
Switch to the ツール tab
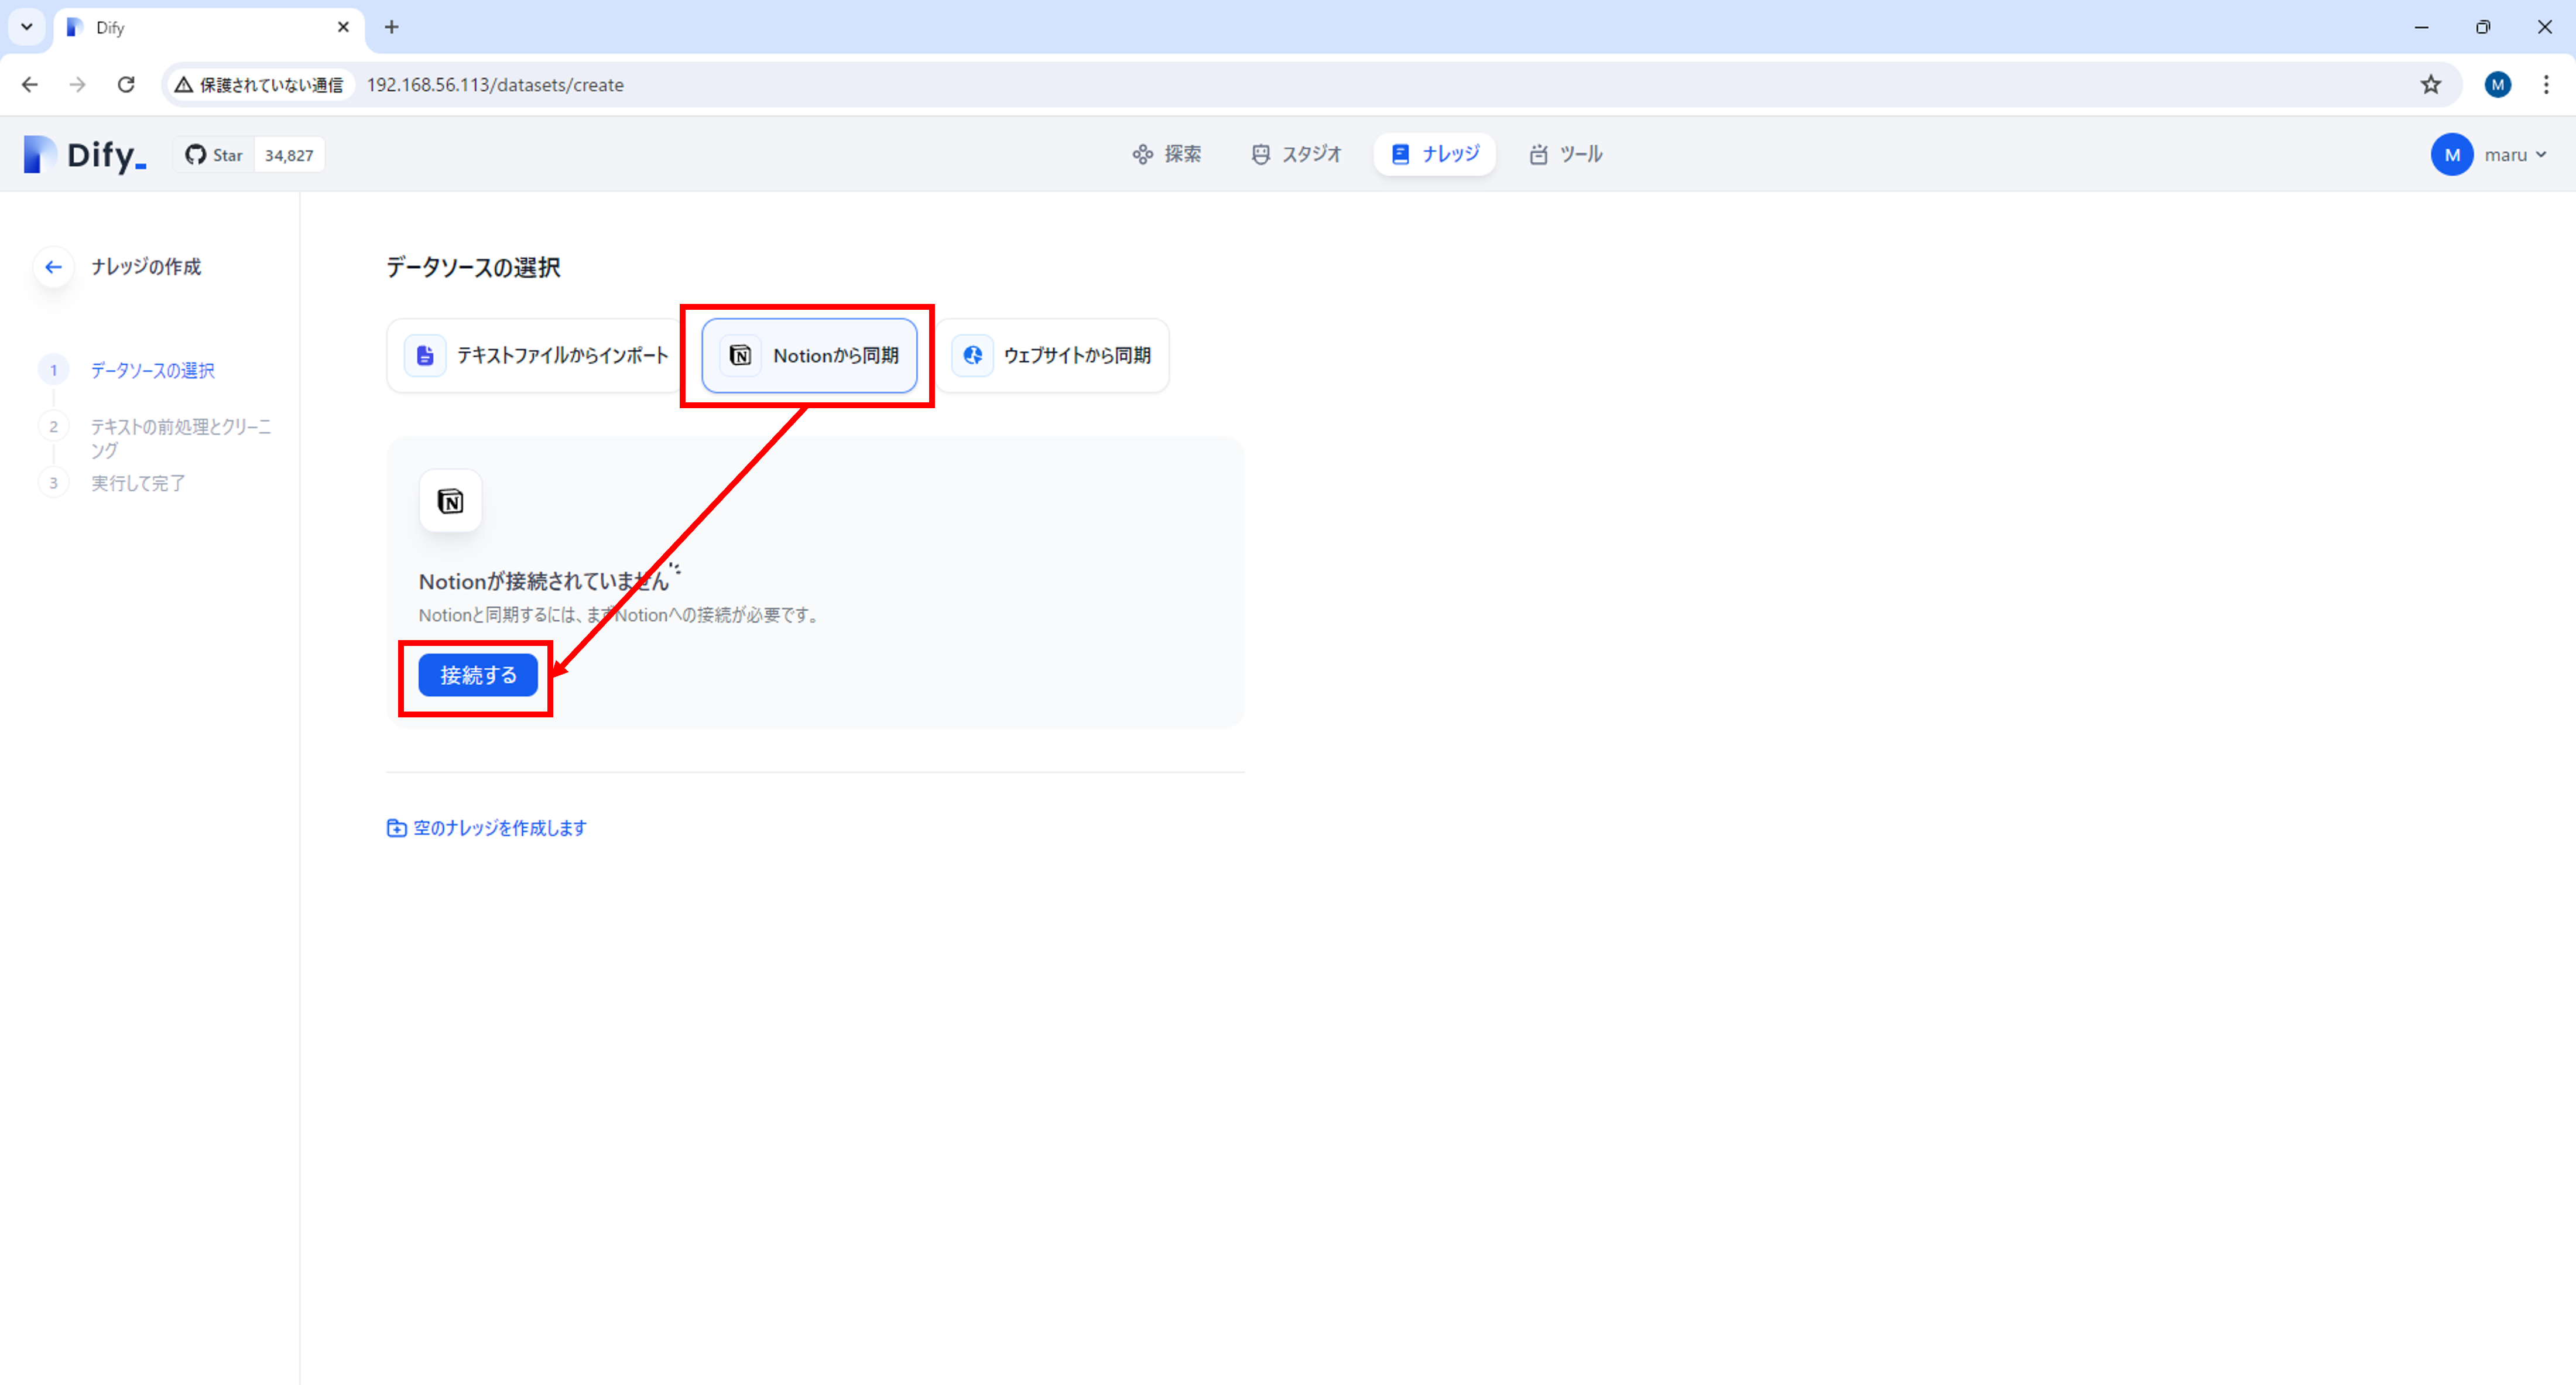(x=1566, y=154)
